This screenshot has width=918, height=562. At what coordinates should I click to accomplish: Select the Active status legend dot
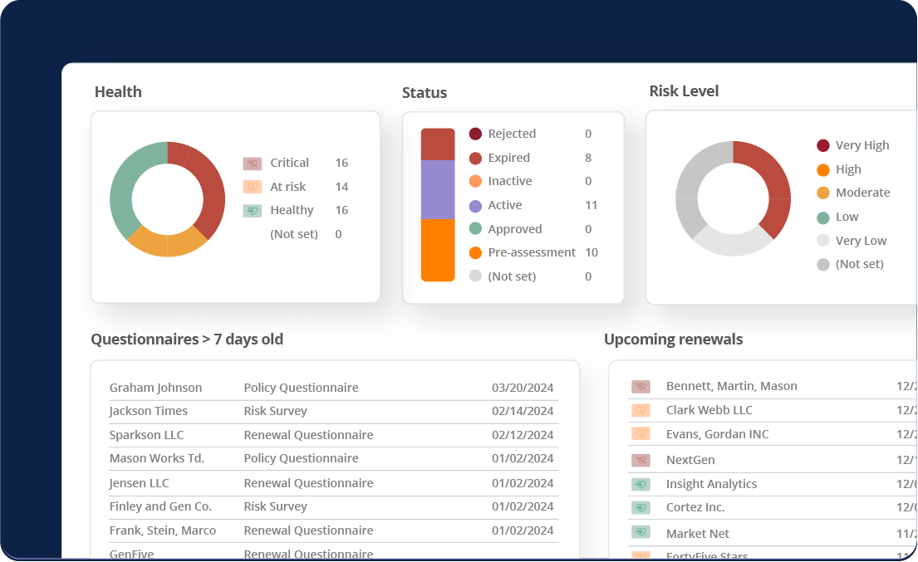[x=475, y=206]
